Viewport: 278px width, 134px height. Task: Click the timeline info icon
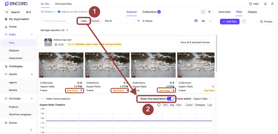pyautogui.click(x=159, y=105)
